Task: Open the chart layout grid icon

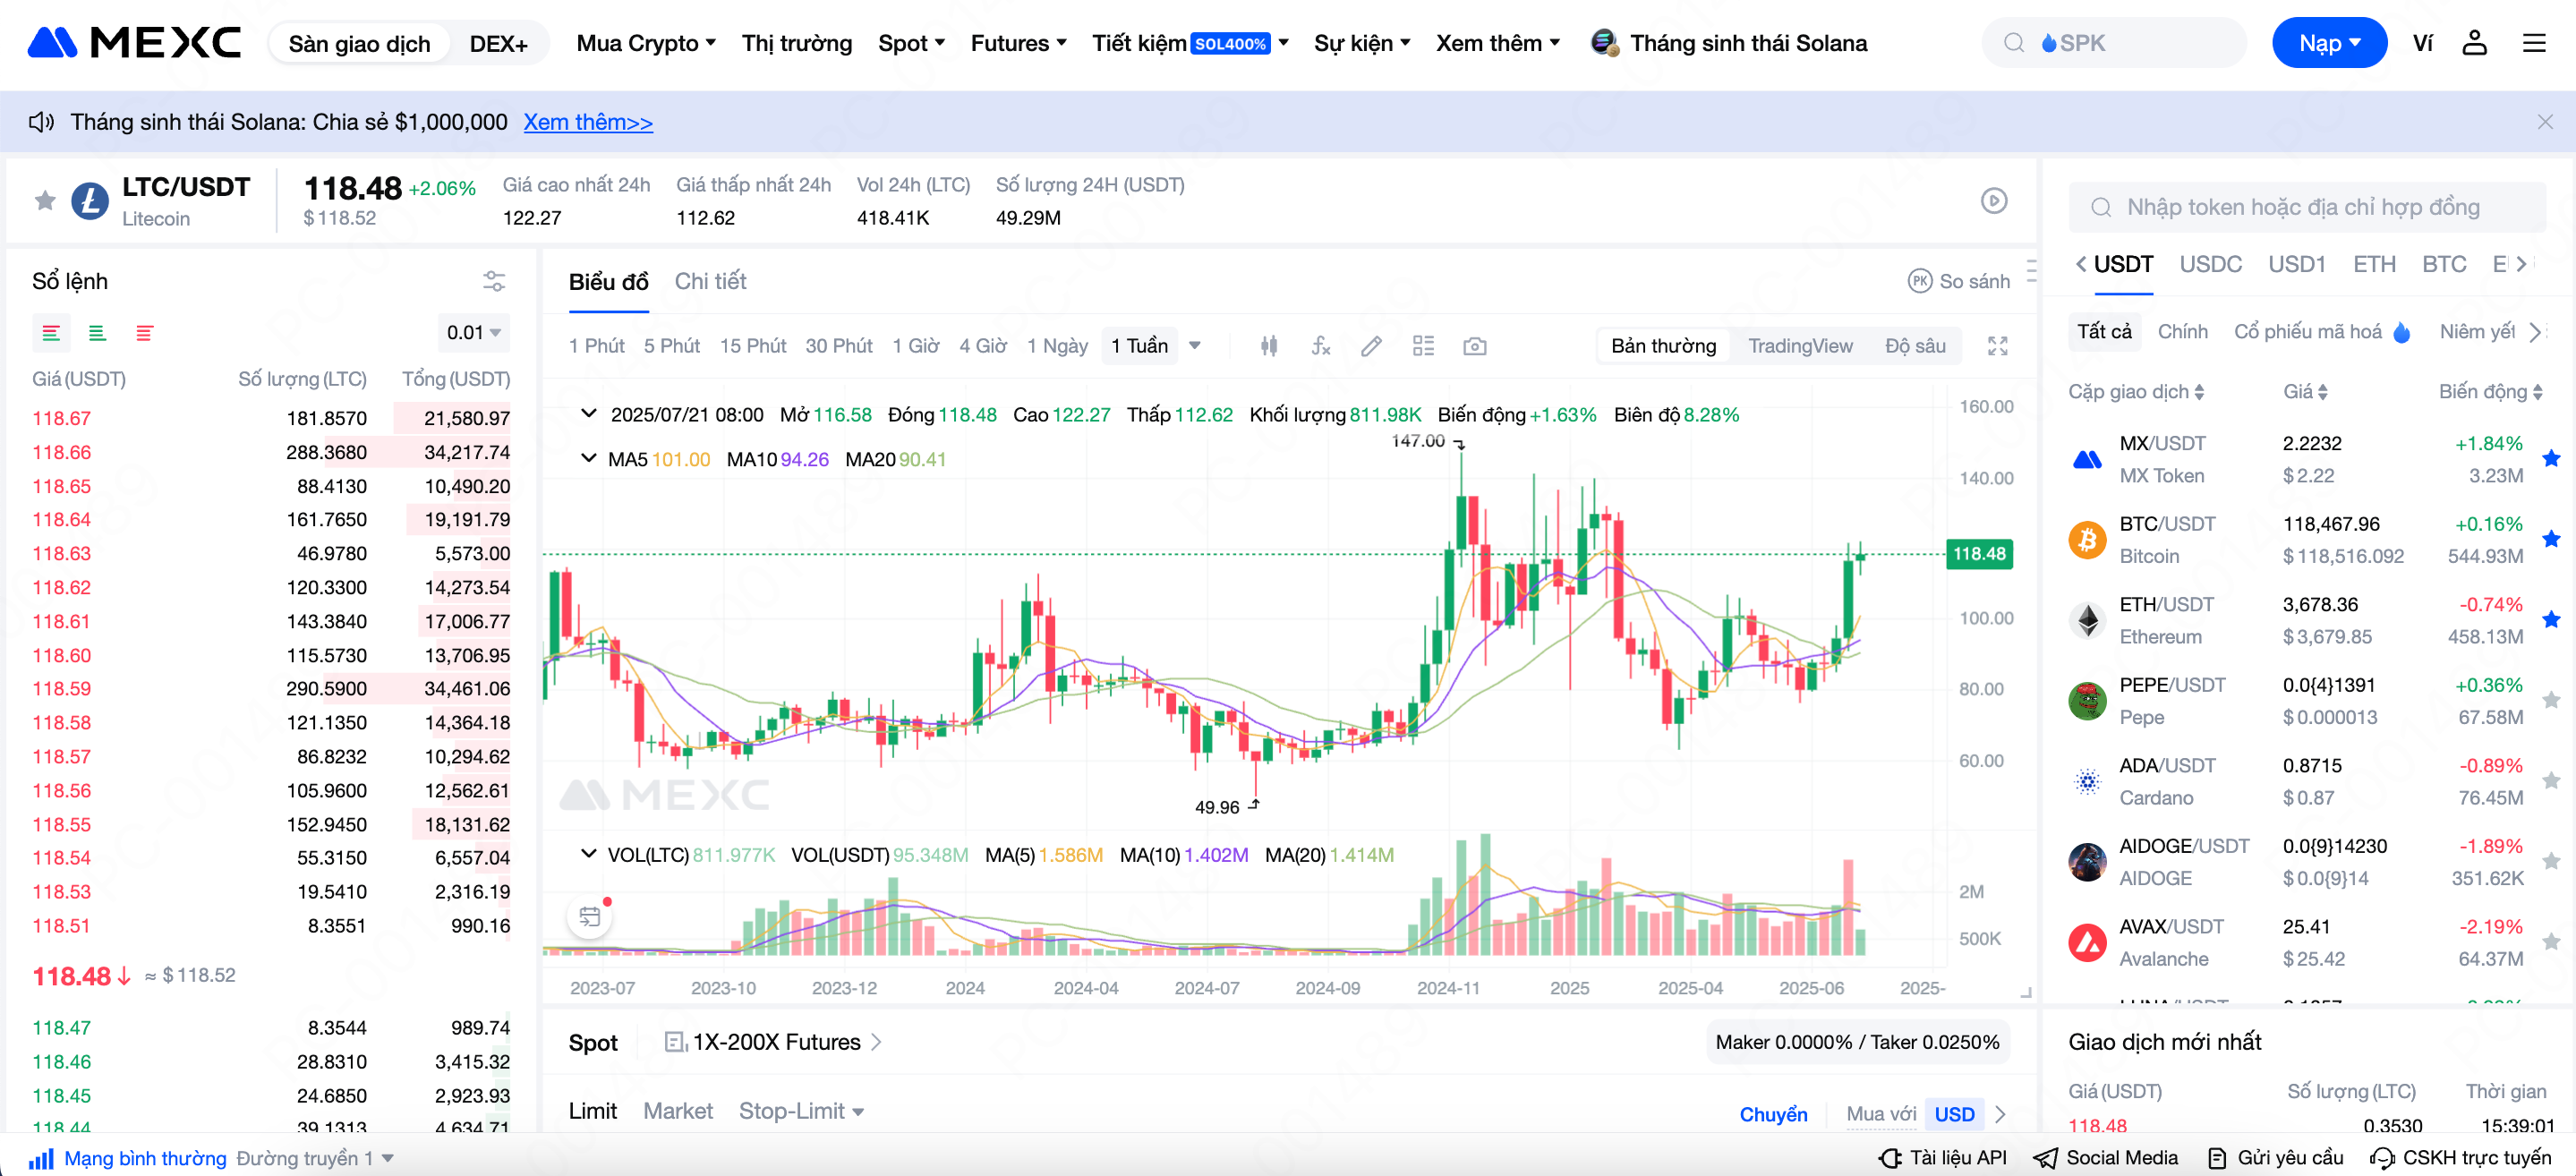Action: 1423,346
